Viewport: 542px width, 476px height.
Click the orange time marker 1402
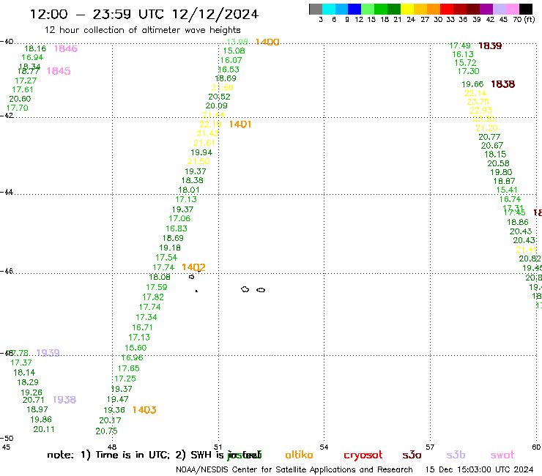click(193, 267)
